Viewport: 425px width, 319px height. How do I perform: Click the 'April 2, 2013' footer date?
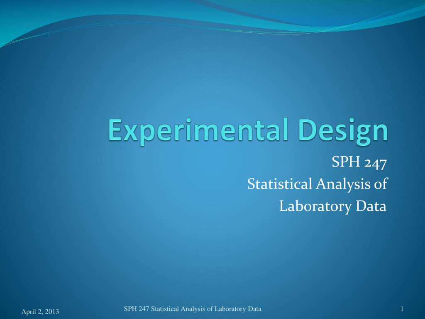pyautogui.click(x=40, y=312)
